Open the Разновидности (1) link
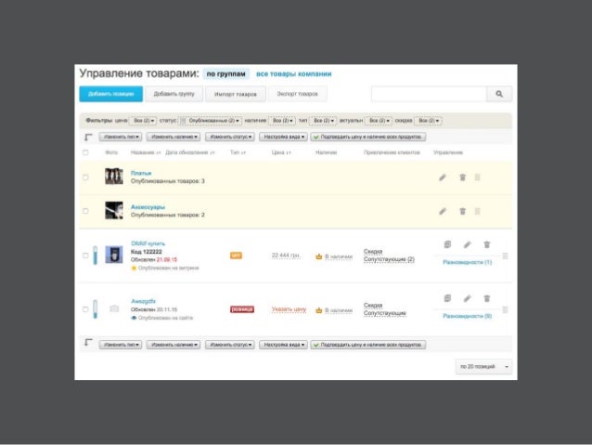Screen dimensions: 592x445 click(x=467, y=262)
